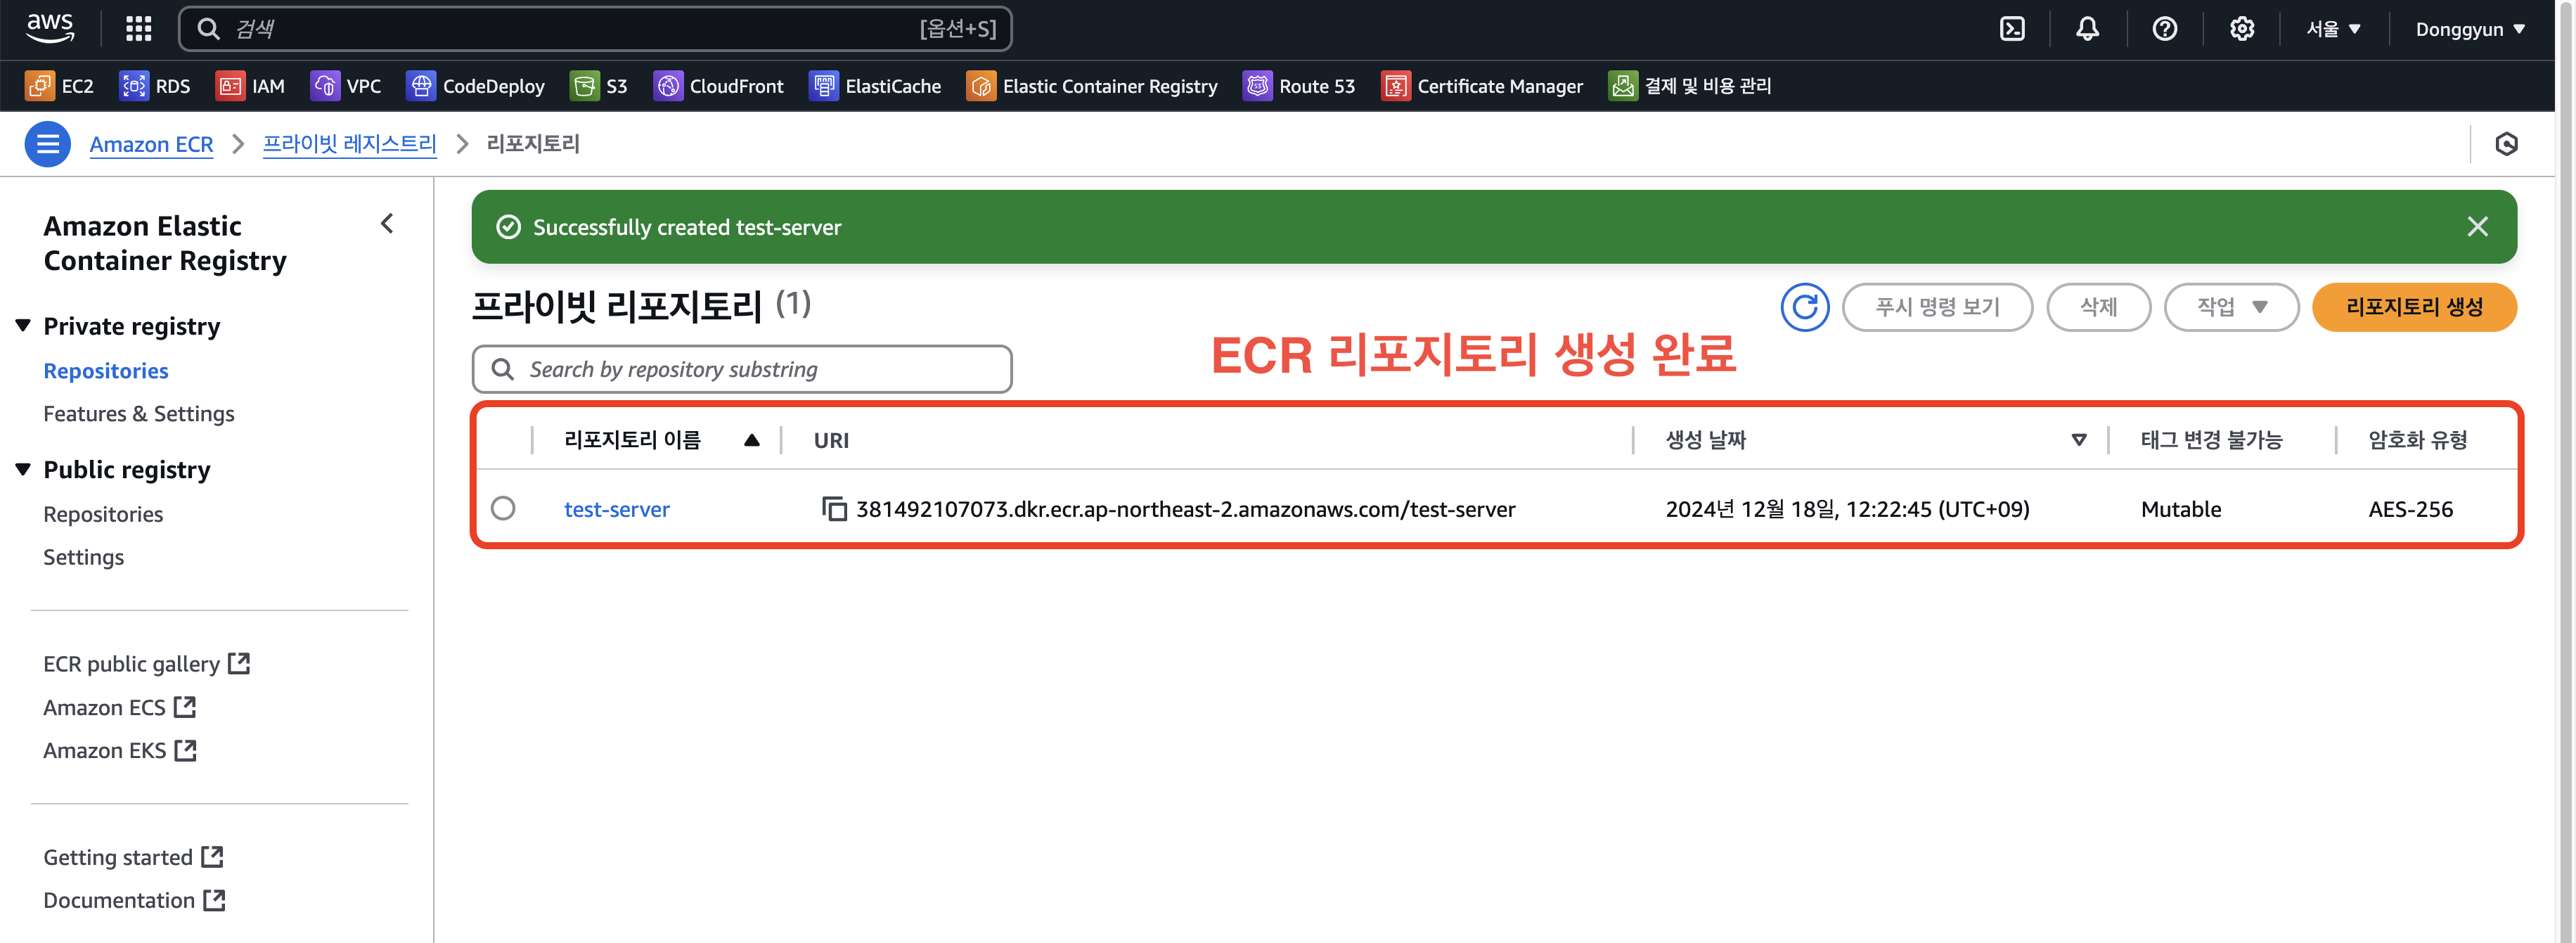Open the services grid menu icon
The image size is (2576, 943).
point(138,29)
